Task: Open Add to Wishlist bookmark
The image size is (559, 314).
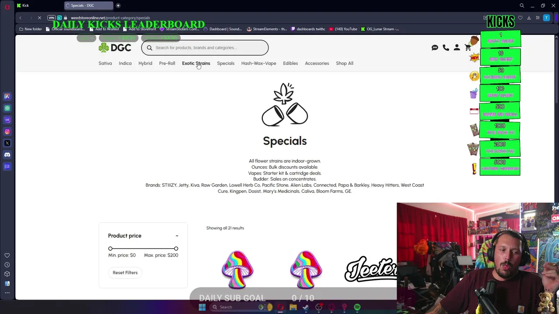Action: pos(104,29)
